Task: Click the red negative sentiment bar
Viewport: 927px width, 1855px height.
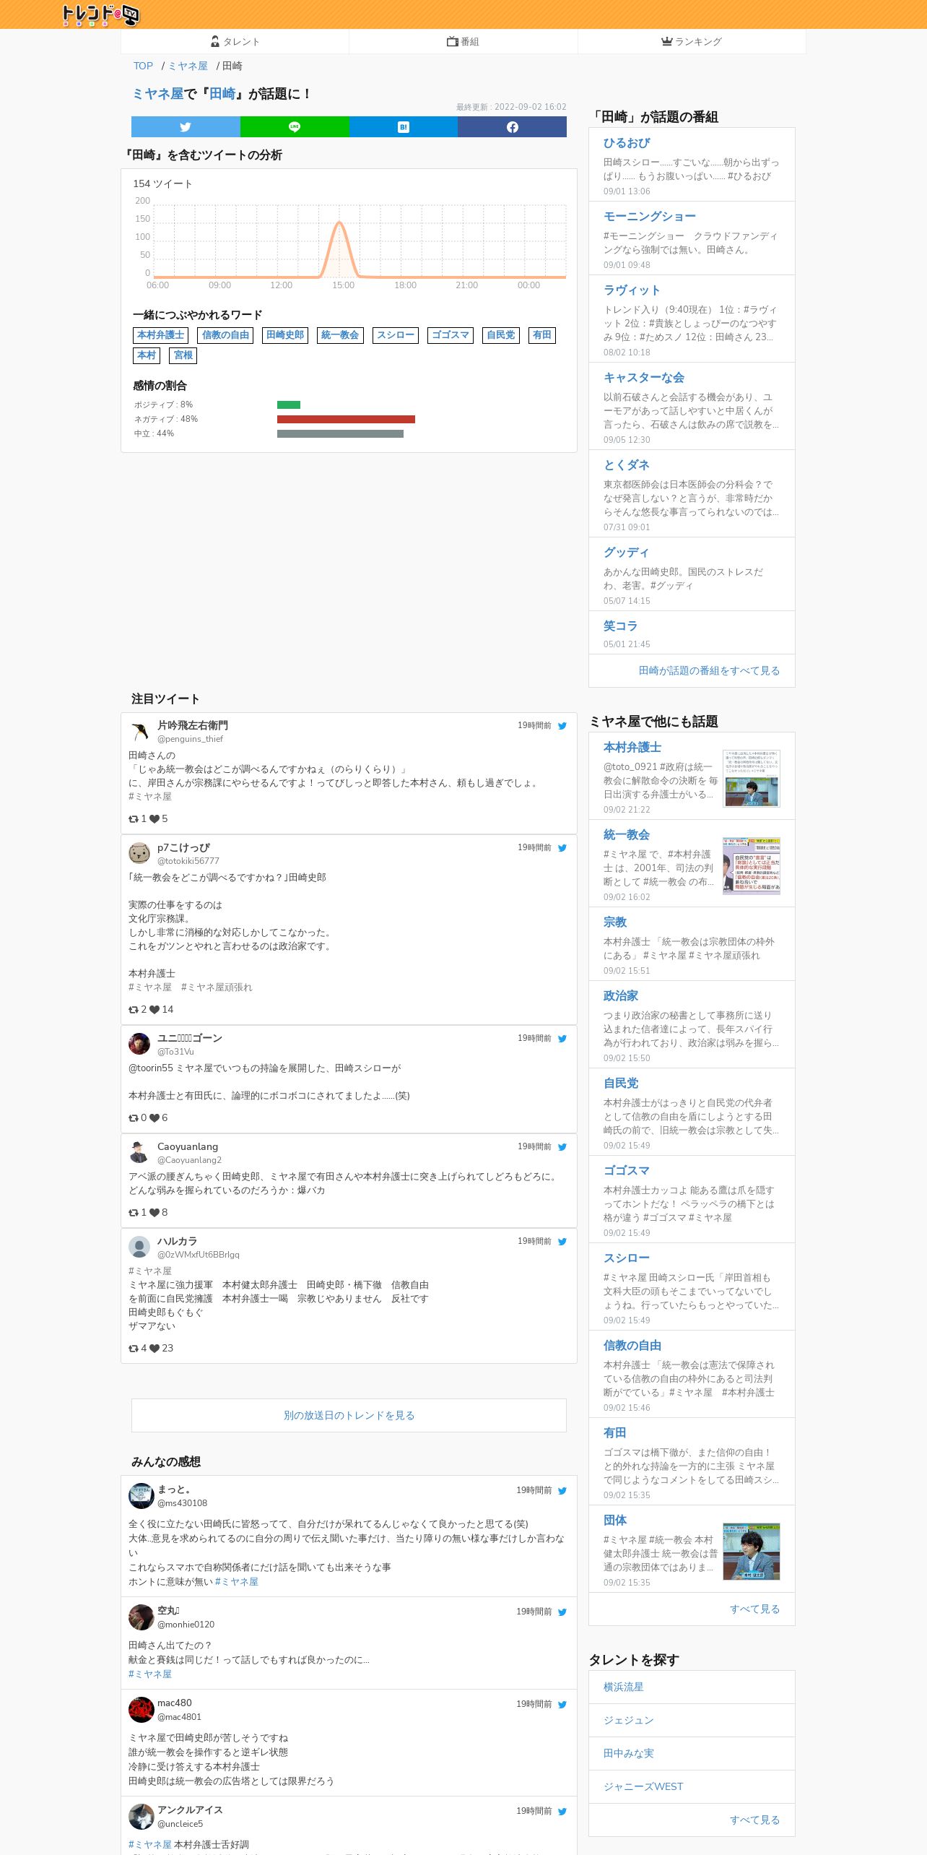Action: (346, 419)
